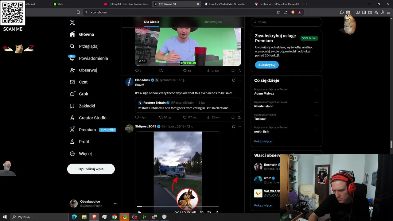Open more options on Shitpost 2049 post
The width and height of the screenshot is (393, 221).
click(239, 126)
